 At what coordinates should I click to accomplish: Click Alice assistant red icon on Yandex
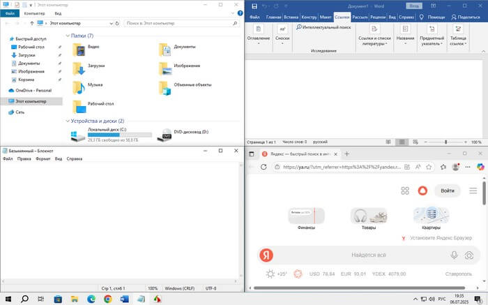(x=422, y=191)
